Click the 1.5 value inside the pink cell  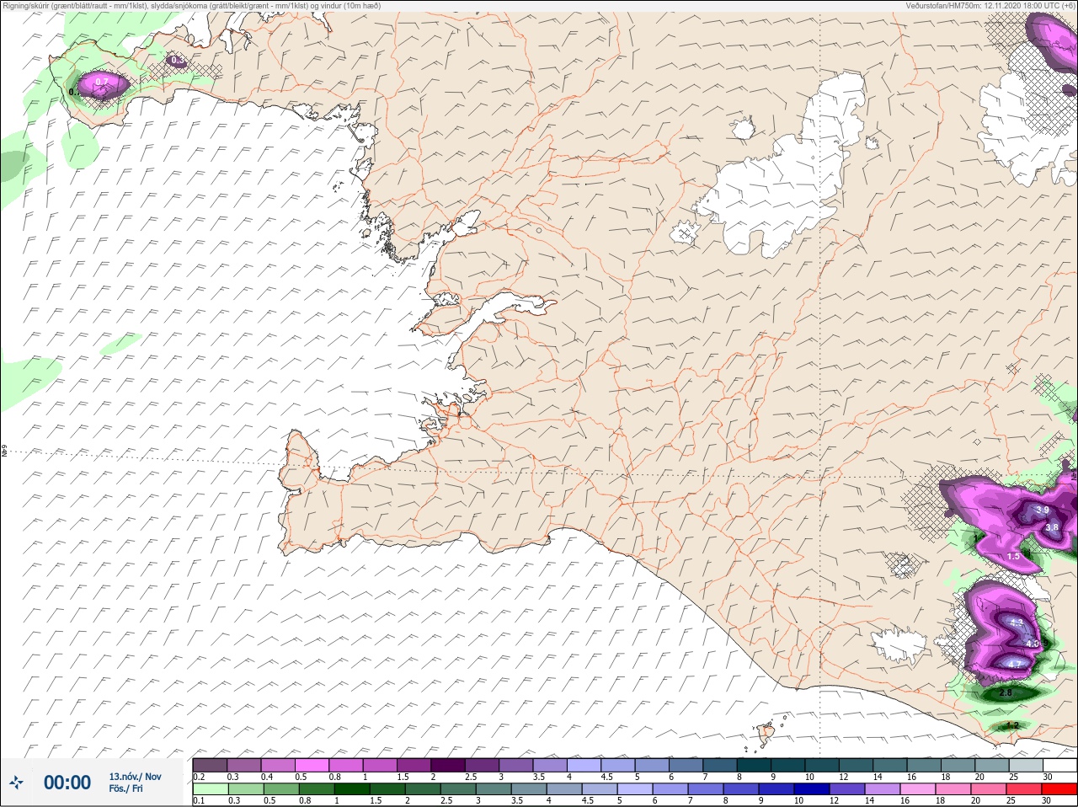[x=1013, y=557]
